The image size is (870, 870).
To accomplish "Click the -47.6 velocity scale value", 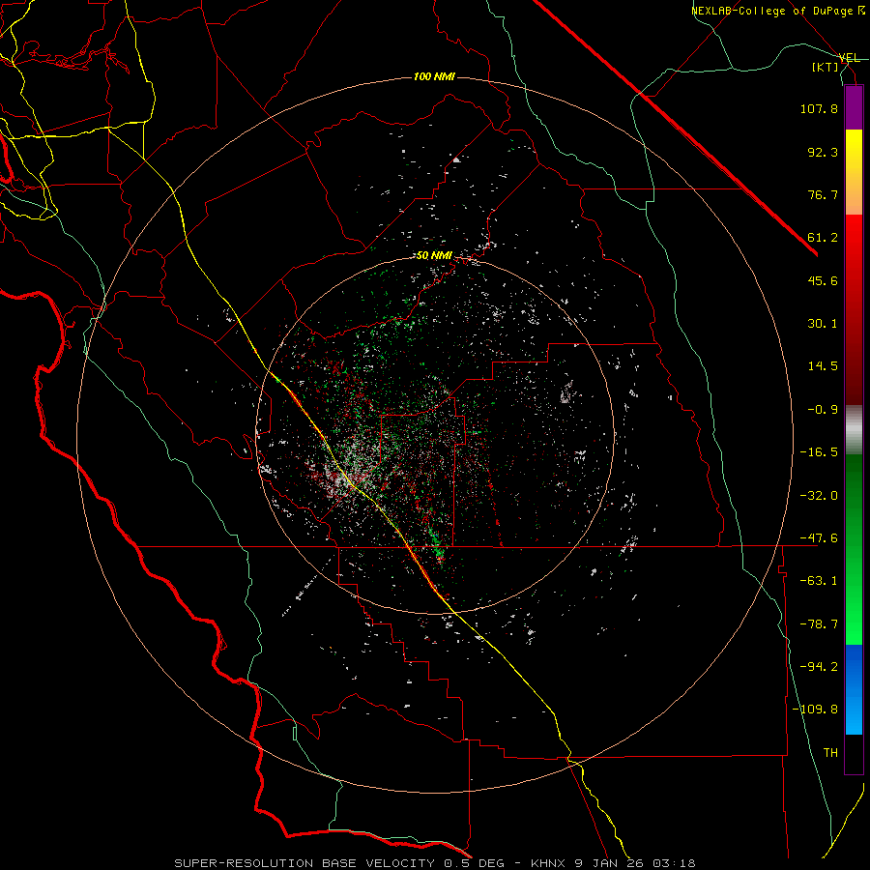I will pyautogui.click(x=819, y=538).
